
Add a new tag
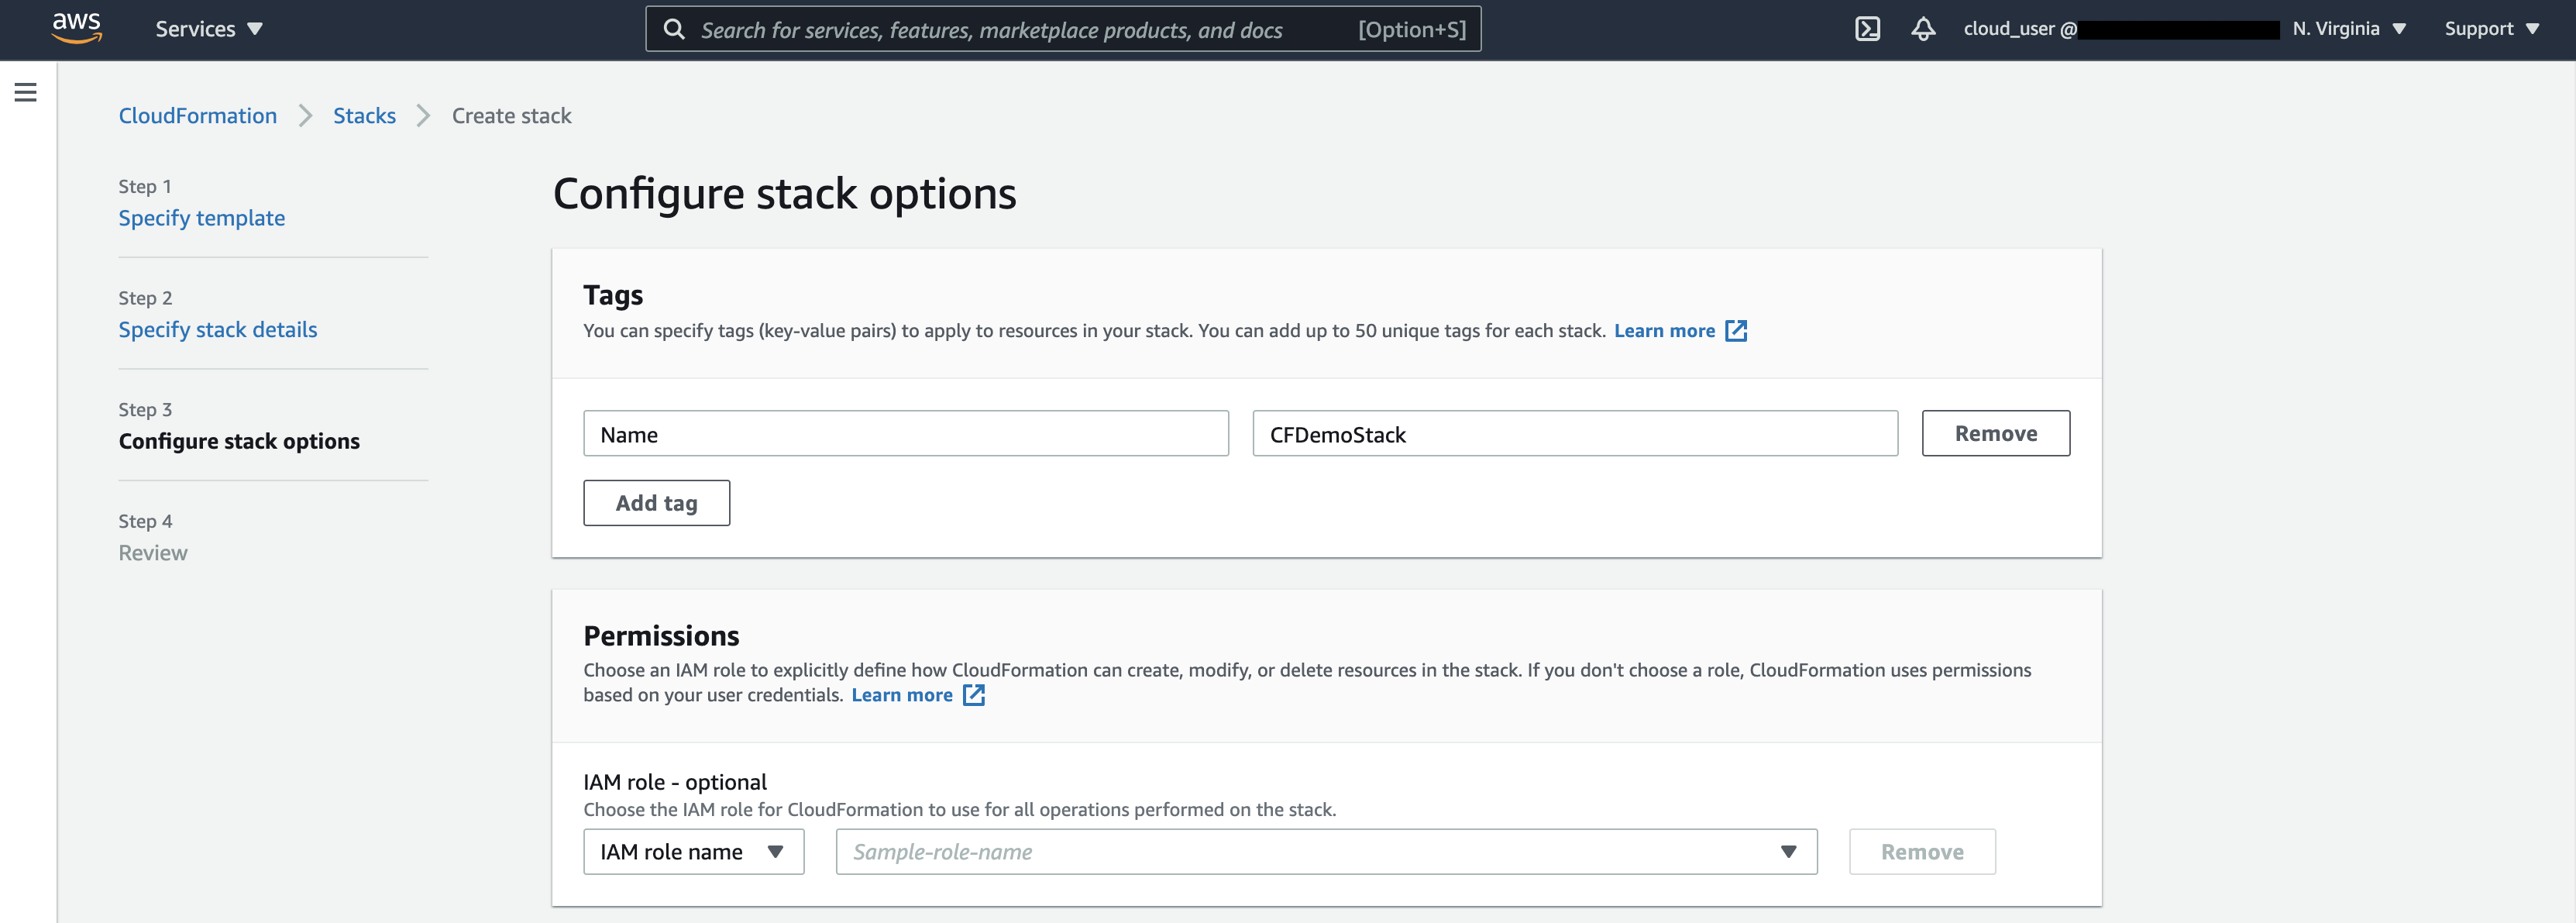coord(657,503)
